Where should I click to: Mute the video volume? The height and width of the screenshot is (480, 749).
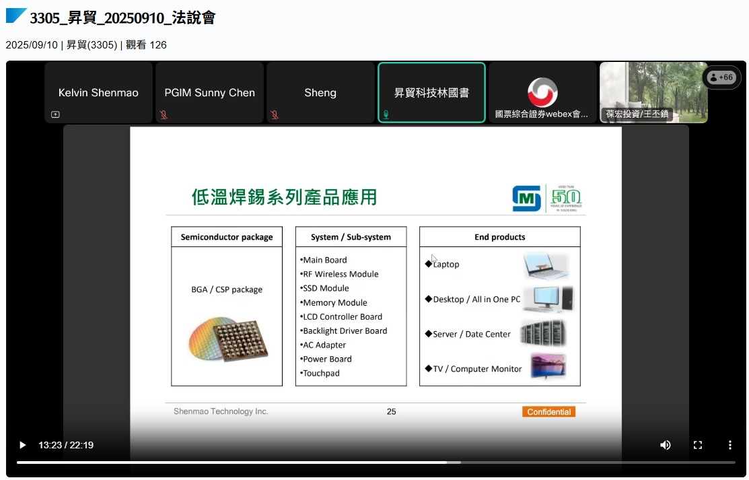coord(665,445)
